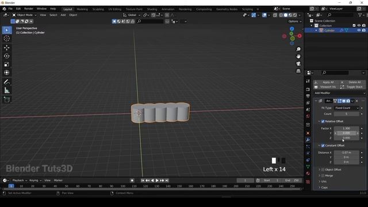
Task: Toggle auto keying record button
Action: pos(132,181)
